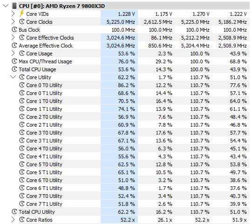Expand the Core VIDs row
Viewport: 252px width, 224px height.
[x=13, y=14]
